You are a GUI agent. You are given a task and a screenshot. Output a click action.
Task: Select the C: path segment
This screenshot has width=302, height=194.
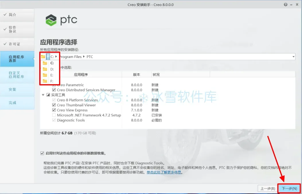[52, 57]
